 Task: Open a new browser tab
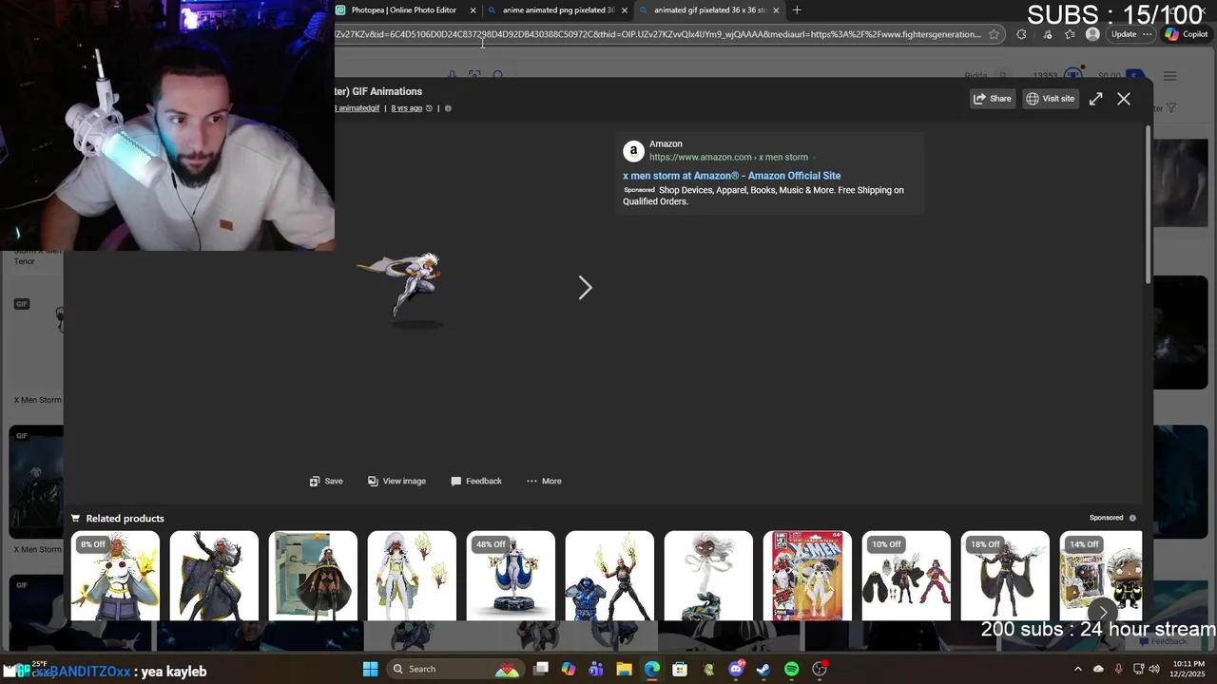pyautogui.click(x=797, y=10)
